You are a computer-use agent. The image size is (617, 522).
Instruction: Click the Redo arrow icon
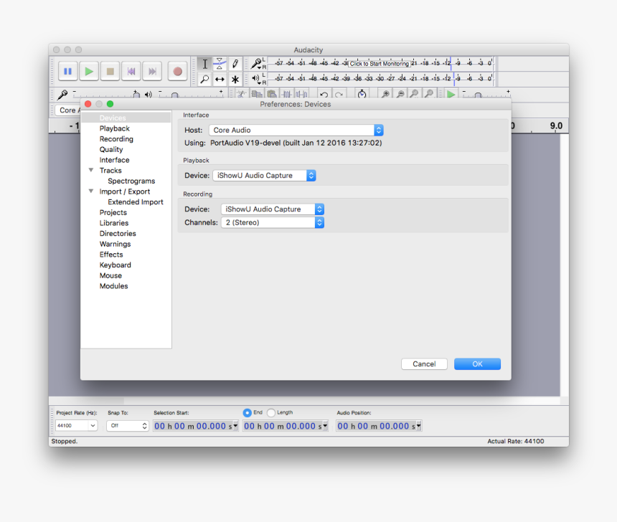click(339, 95)
